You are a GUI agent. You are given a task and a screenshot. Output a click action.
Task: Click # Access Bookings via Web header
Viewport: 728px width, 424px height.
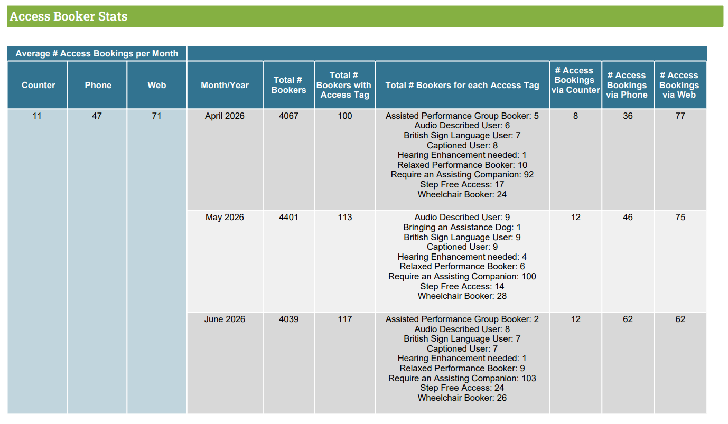[680, 85]
